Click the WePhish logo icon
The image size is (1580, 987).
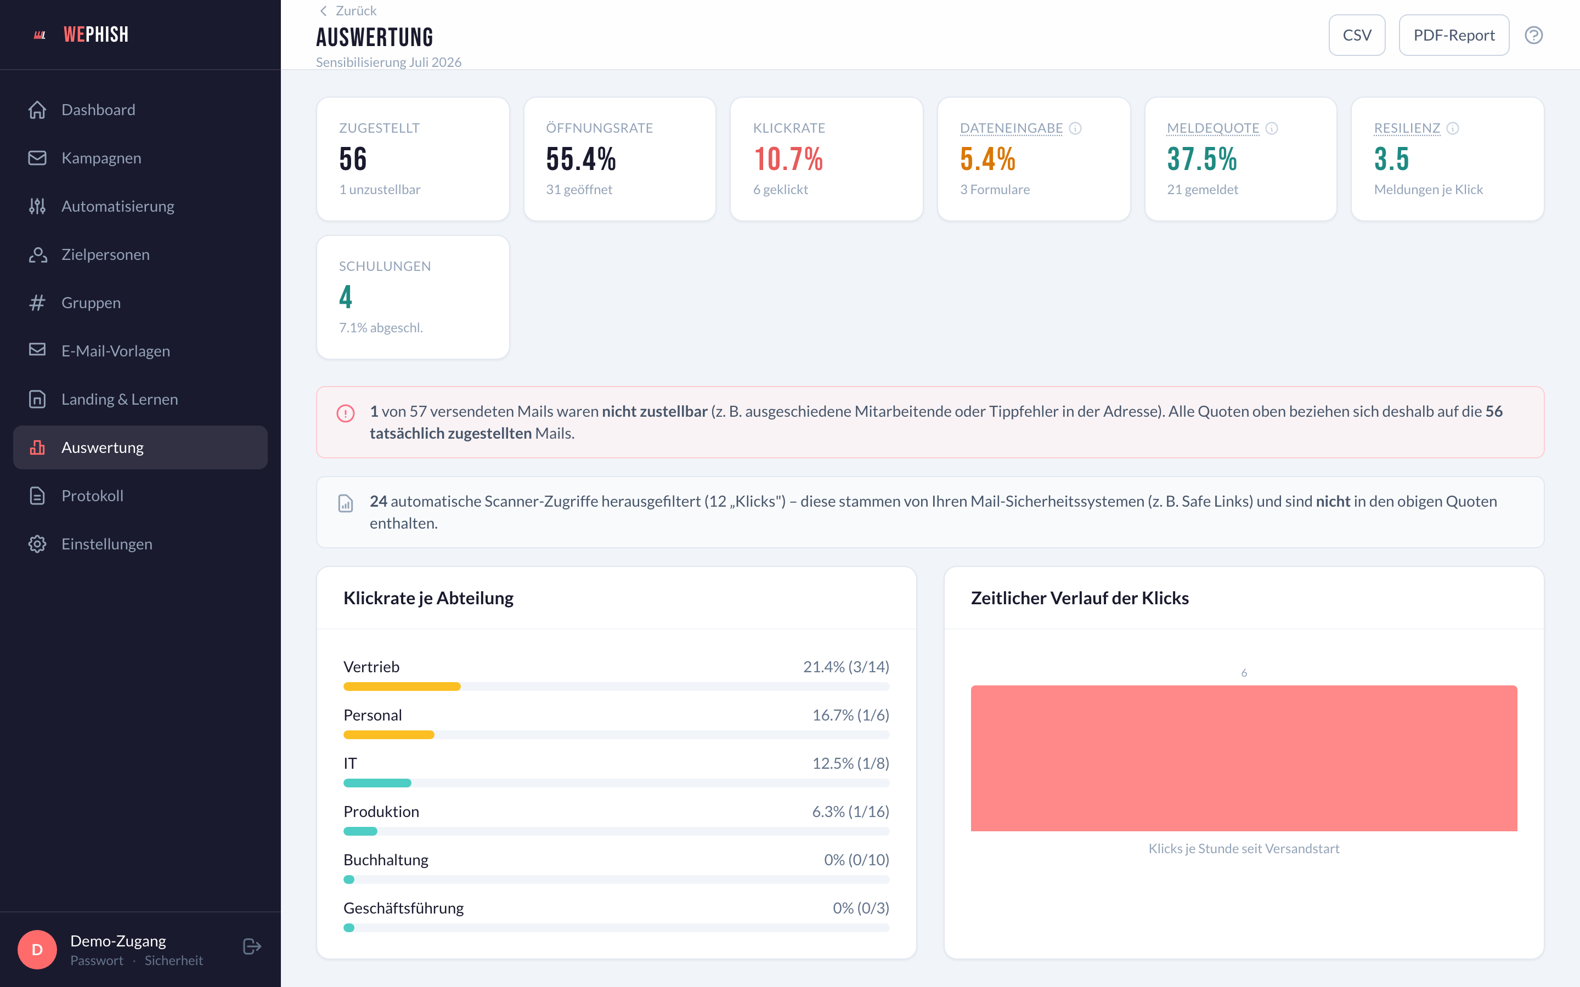(40, 35)
